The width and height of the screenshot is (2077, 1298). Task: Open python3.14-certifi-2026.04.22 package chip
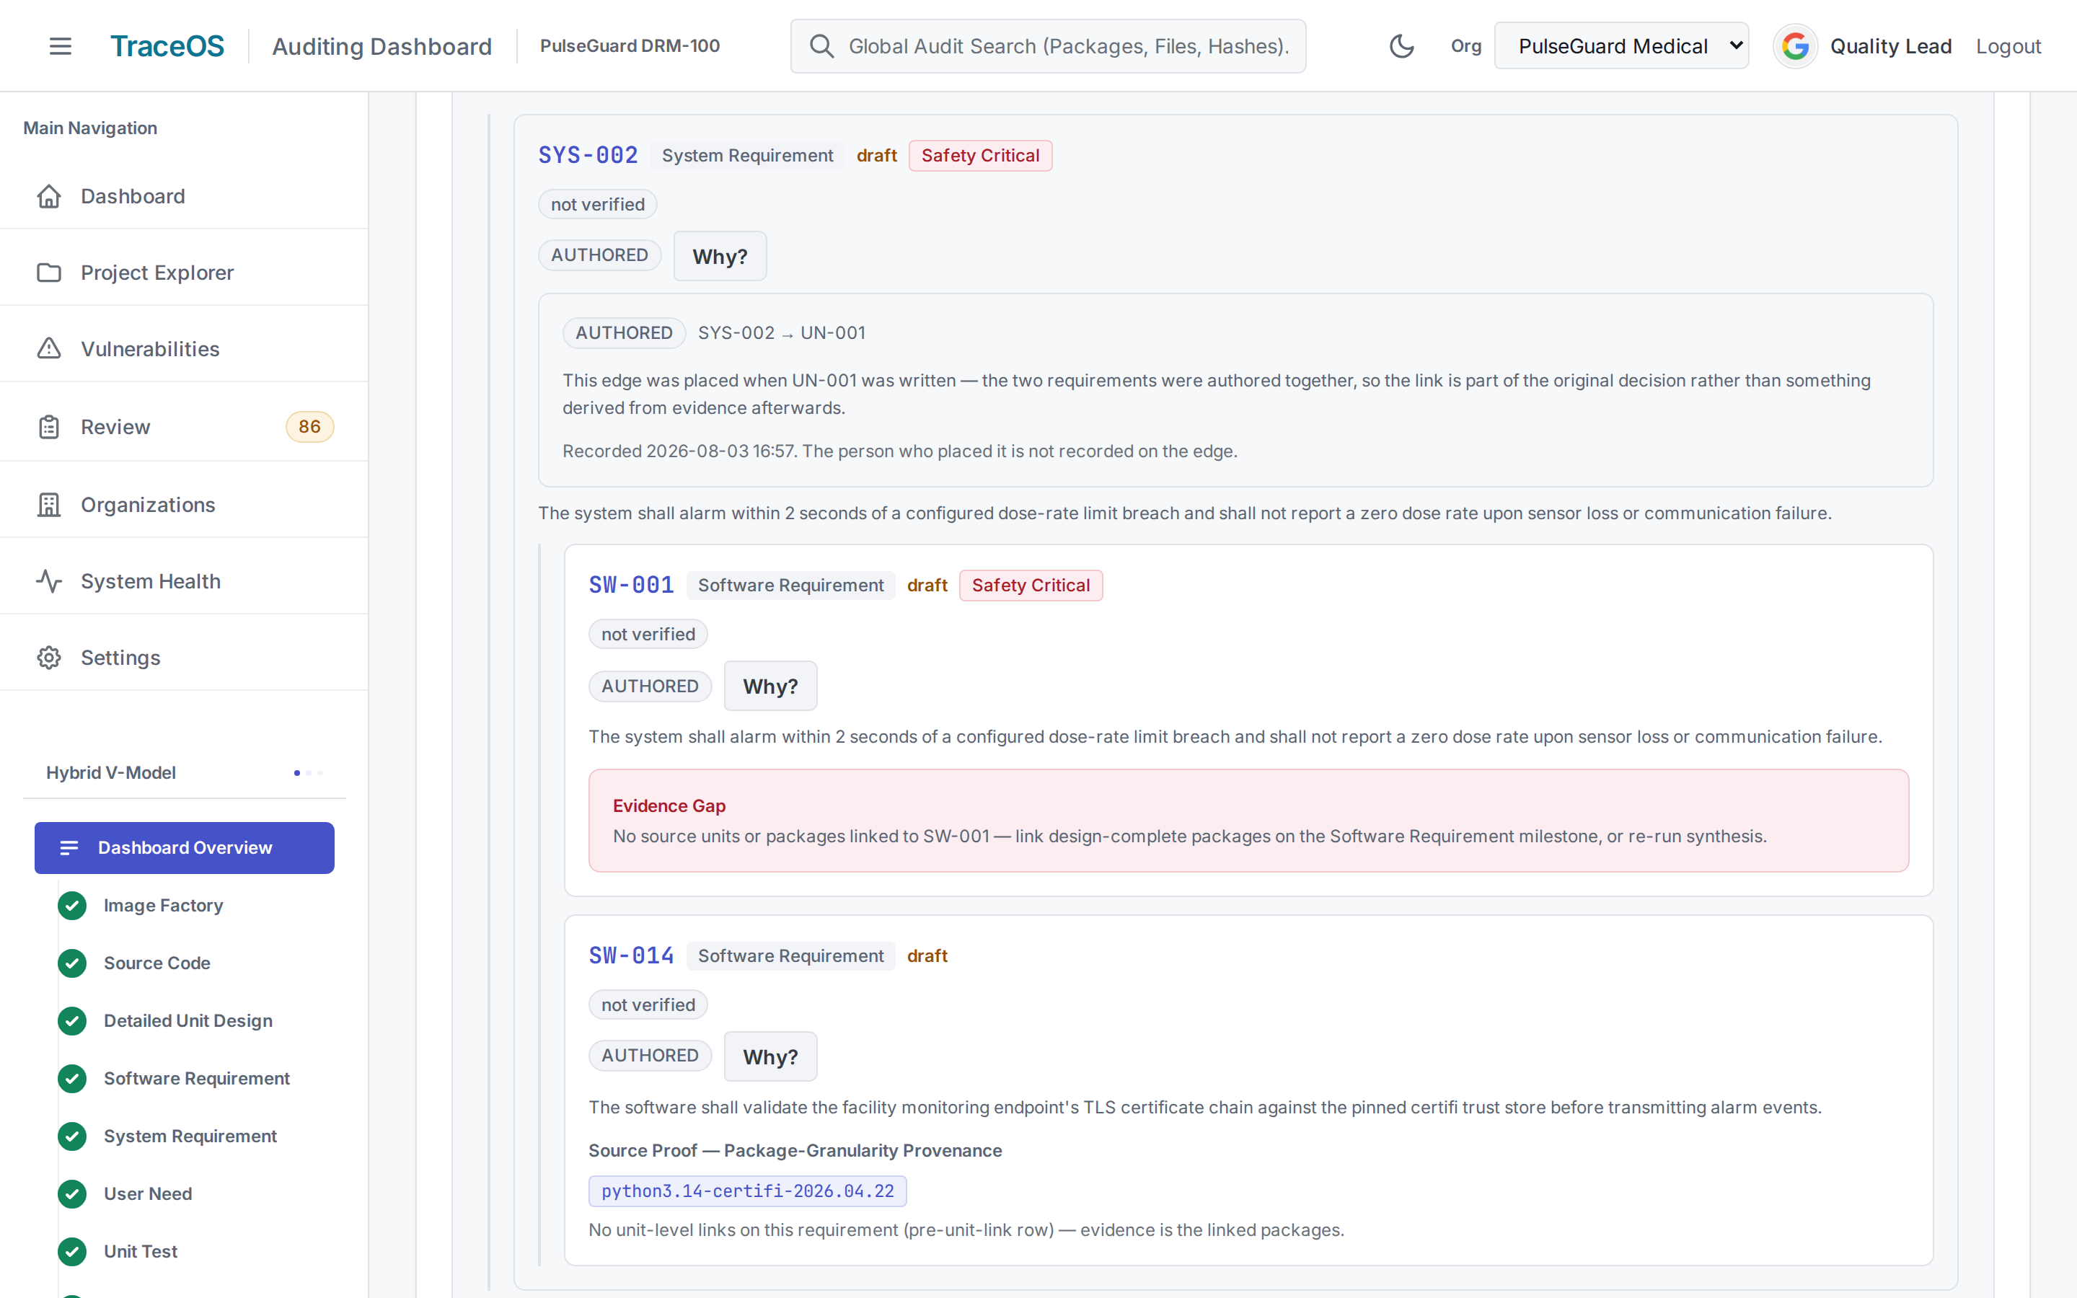coord(748,1191)
